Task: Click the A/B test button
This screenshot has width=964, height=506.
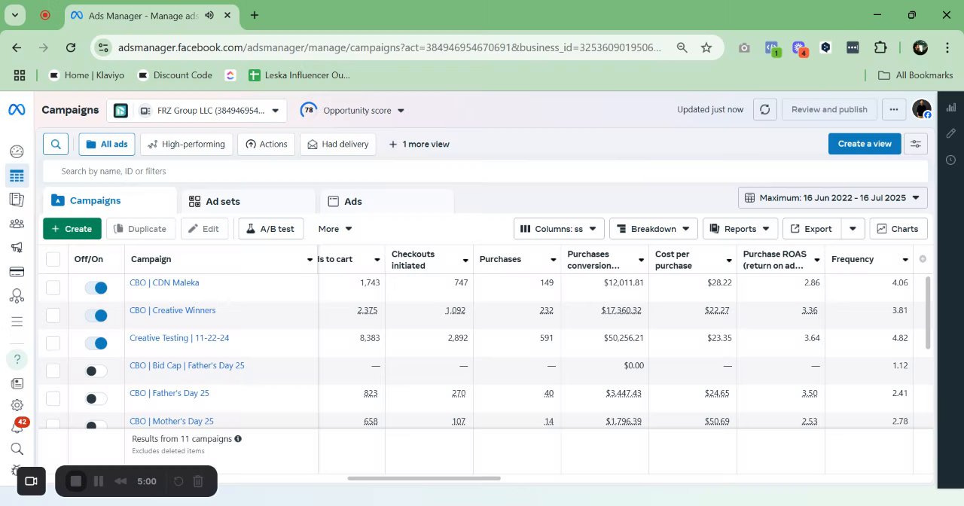Action: coord(270,229)
